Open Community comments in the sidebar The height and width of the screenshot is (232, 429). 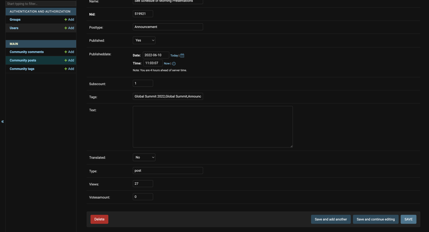coord(27,52)
